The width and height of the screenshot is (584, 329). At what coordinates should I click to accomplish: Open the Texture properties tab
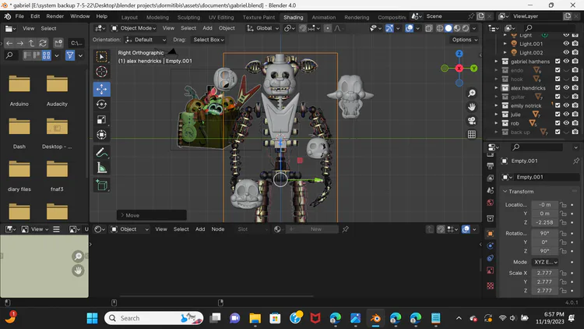(x=490, y=285)
